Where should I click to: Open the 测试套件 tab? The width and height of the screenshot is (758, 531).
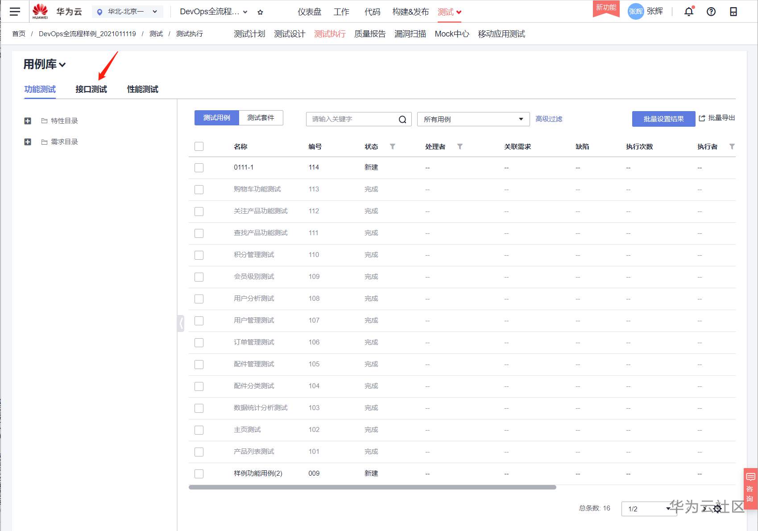tap(261, 118)
